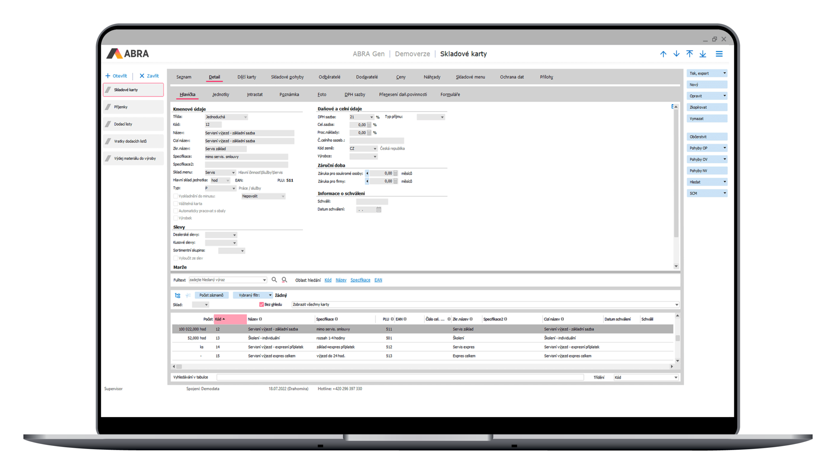Toggle Automaticky pracovat s obaly checkbox
Screen dimensions: 836x474
[176, 211]
